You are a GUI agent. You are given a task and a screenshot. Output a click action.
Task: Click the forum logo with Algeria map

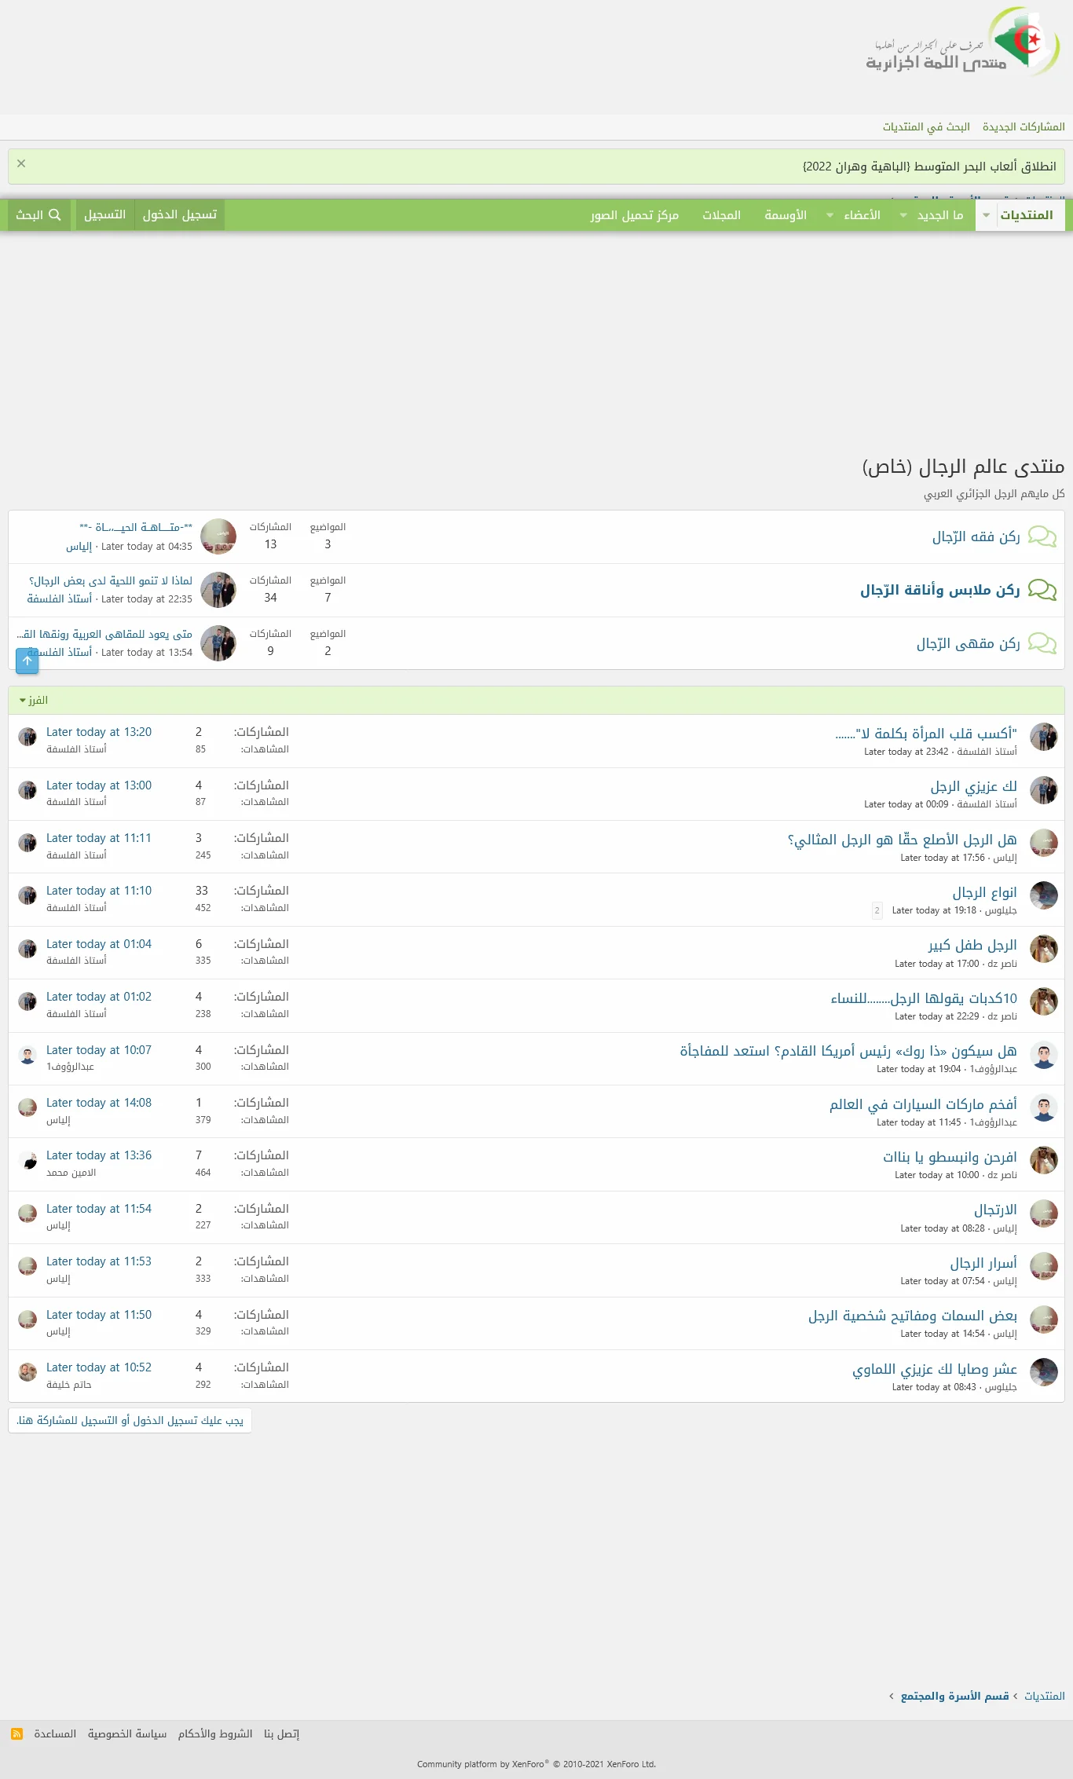963,43
